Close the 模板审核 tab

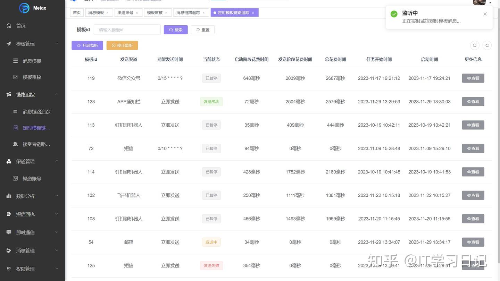coord(166,13)
